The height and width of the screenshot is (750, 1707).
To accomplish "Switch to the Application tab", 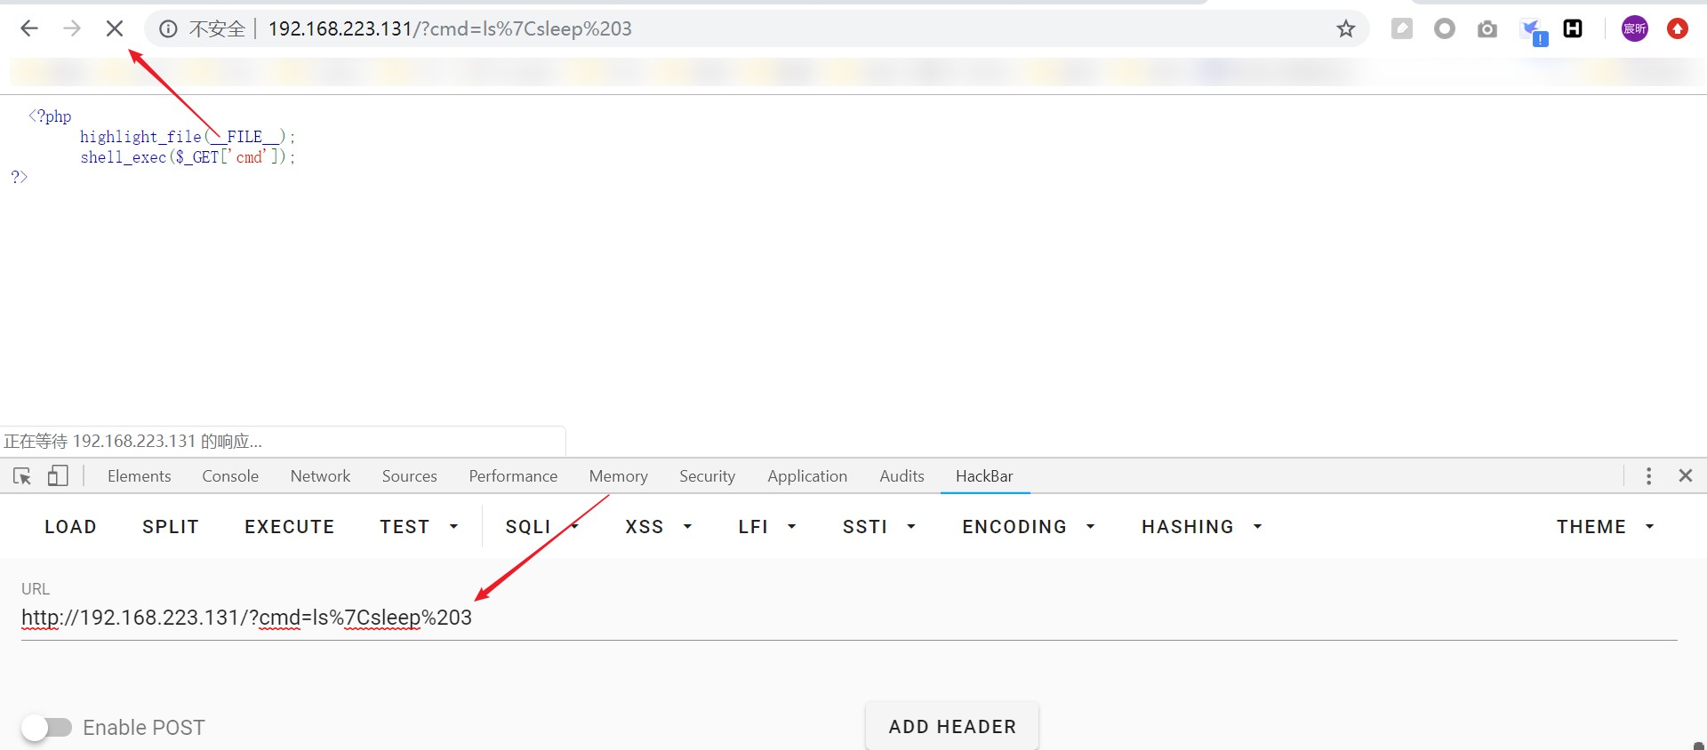I will pyautogui.click(x=807, y=476).
